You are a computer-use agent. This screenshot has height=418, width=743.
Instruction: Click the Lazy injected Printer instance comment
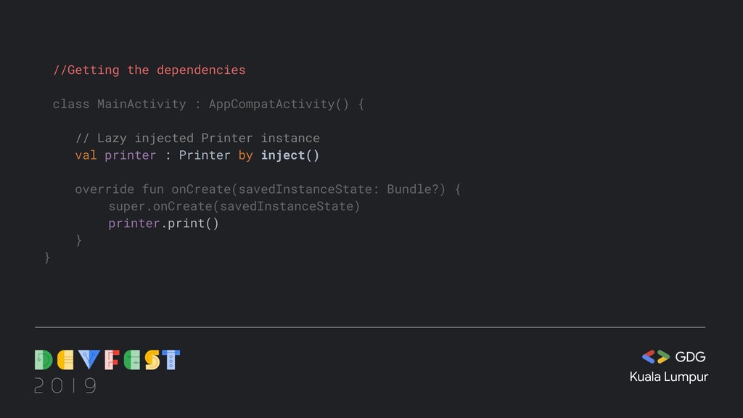(x=197, y=139)
